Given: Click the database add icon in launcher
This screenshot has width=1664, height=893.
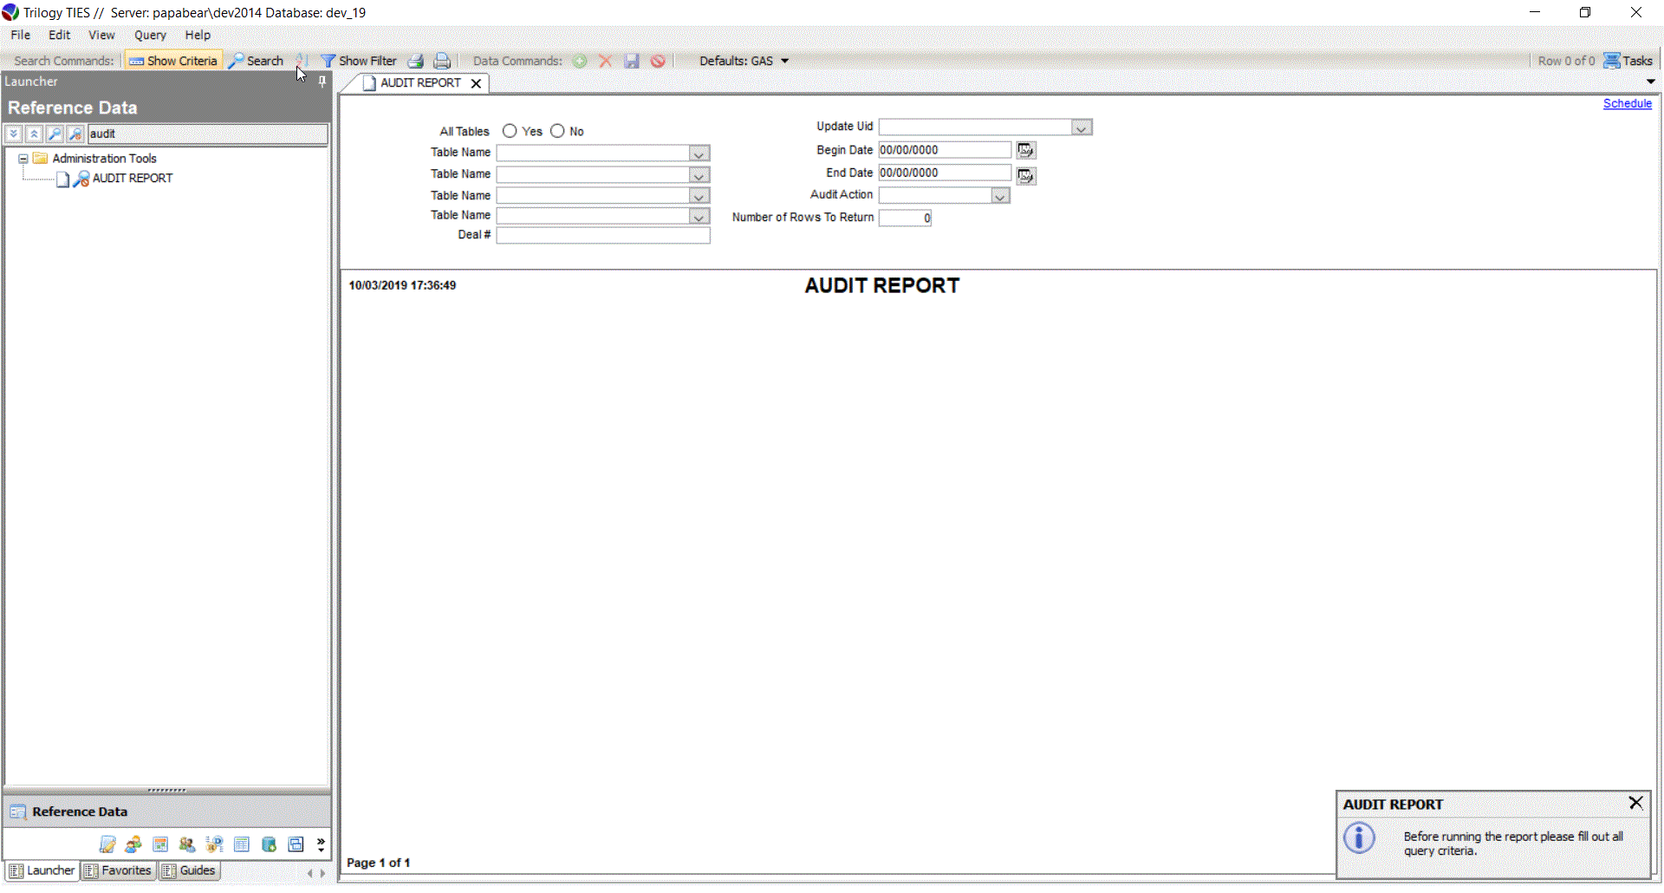Looking at the screenshot, I should [x=269, y=844].
